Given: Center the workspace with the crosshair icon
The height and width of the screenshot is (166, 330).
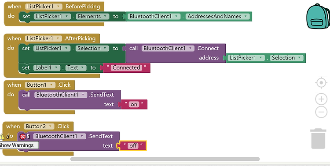Looking at the screenshot, I should coord(321,83).
